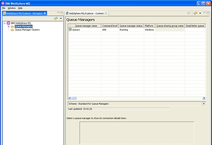Screen dimensions: 212x145
Task: Open the Help menu
Action: 20,8
